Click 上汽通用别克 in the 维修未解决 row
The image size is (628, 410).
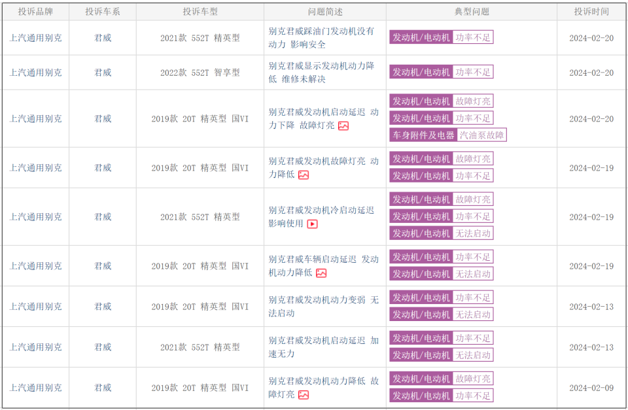pos(35,73)
